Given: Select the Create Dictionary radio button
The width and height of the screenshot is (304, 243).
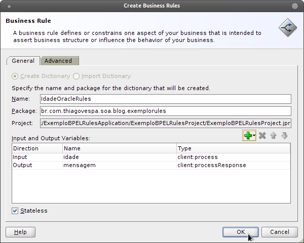Looking at the screenshot, I should [x=15, y=76].
